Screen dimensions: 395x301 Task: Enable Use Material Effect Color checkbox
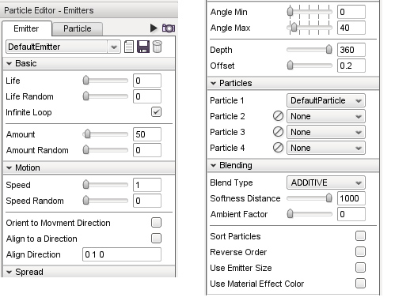pyautogui.click(x=360, y=284)
